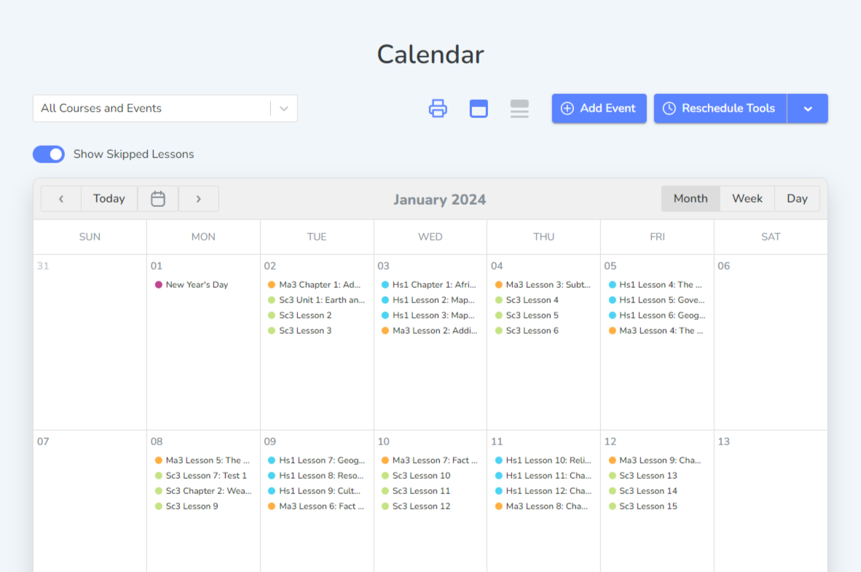Open the All Courses and Events dropdown
Image resolution: width=861 pixels, height=572 pixels.
coord(165,109)
